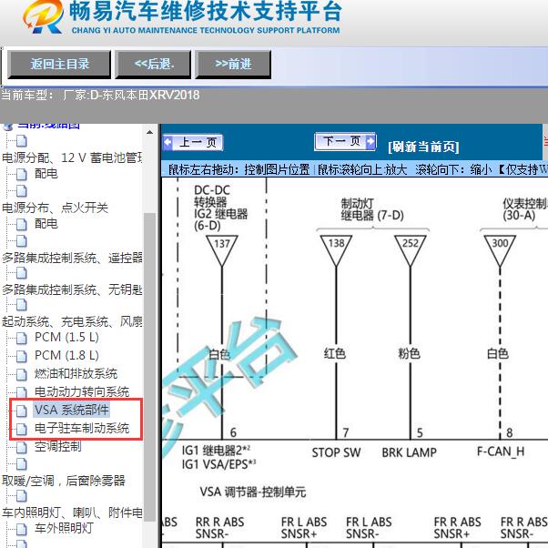Click connector triangle 138 in diagram
Image resolution: width=548 pixels, height=548 pixels.
click(x=336, y=250)
